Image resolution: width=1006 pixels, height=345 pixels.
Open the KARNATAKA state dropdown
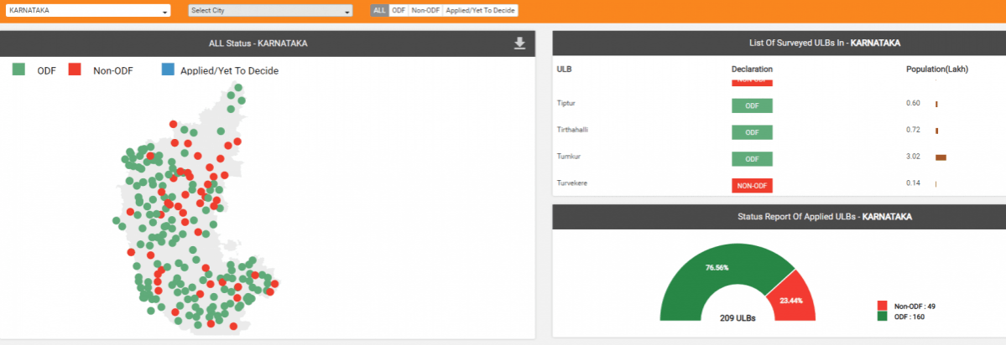[87, 11]
